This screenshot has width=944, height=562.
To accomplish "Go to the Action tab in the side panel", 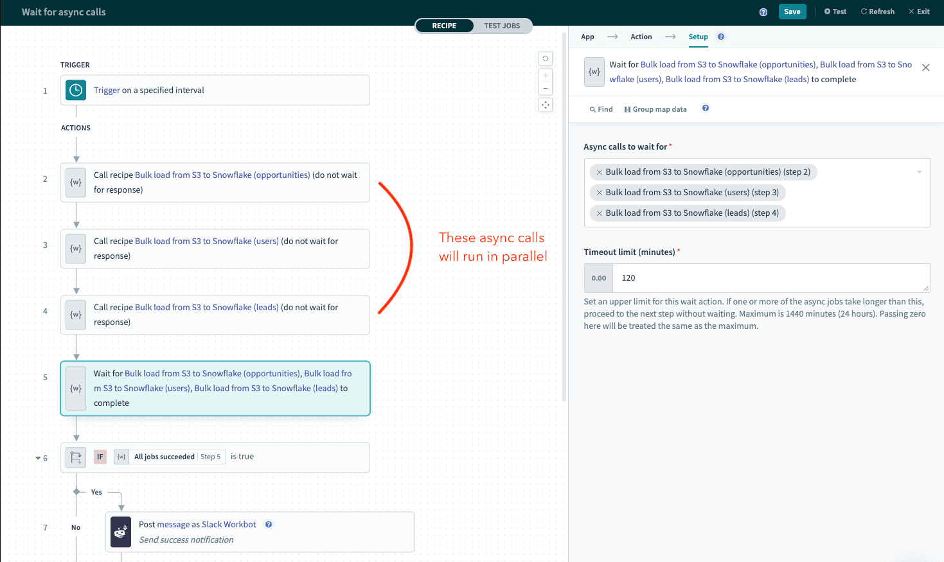I will point(641,37).
